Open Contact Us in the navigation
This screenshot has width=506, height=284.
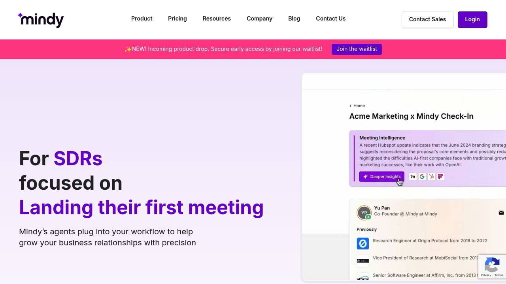click(x=330, y=19)
